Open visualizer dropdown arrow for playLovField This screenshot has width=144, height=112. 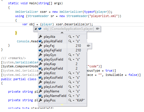pyautogui.click(x=73, y=87)
